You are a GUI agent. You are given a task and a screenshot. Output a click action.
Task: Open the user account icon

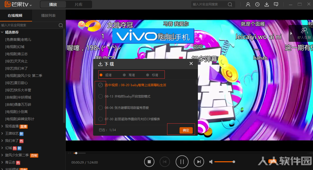tap(248, 4)
